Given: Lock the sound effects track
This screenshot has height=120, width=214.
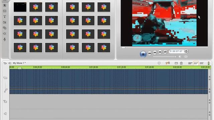Looking at the screenshot, I should 210,112.
